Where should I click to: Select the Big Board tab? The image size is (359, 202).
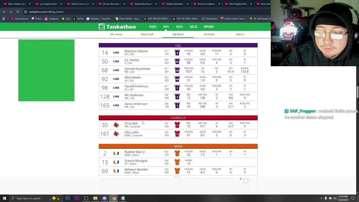click(x=178, y=34)
